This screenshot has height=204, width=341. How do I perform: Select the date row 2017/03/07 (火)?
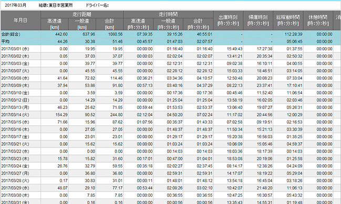(x=15, y=71)
